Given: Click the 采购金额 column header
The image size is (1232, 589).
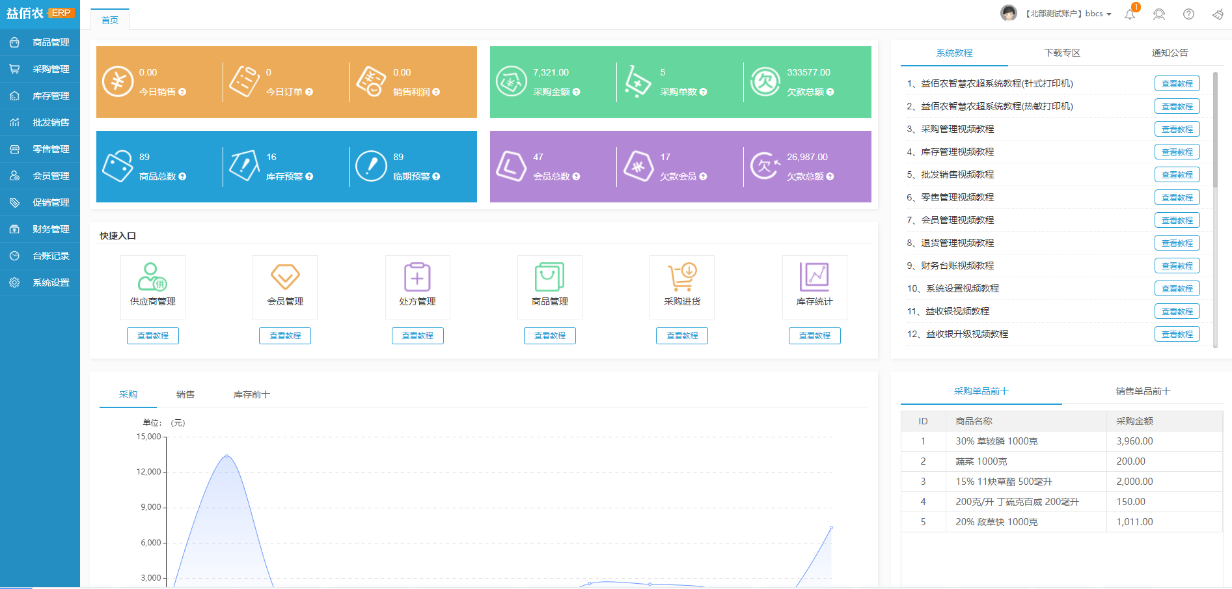Looking at the screenshot, I should [1165, 421].
